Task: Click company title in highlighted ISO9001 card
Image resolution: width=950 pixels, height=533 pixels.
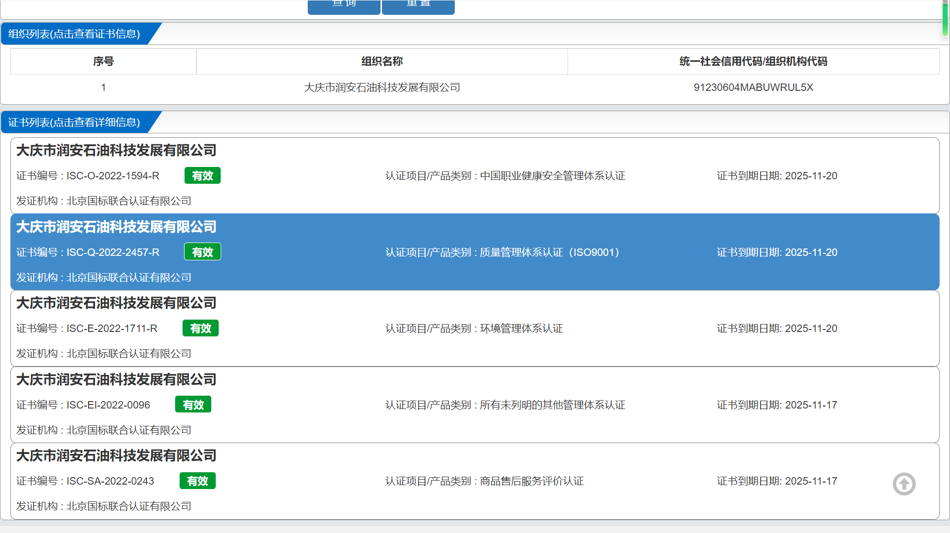Action: click(x=116, y=227)
